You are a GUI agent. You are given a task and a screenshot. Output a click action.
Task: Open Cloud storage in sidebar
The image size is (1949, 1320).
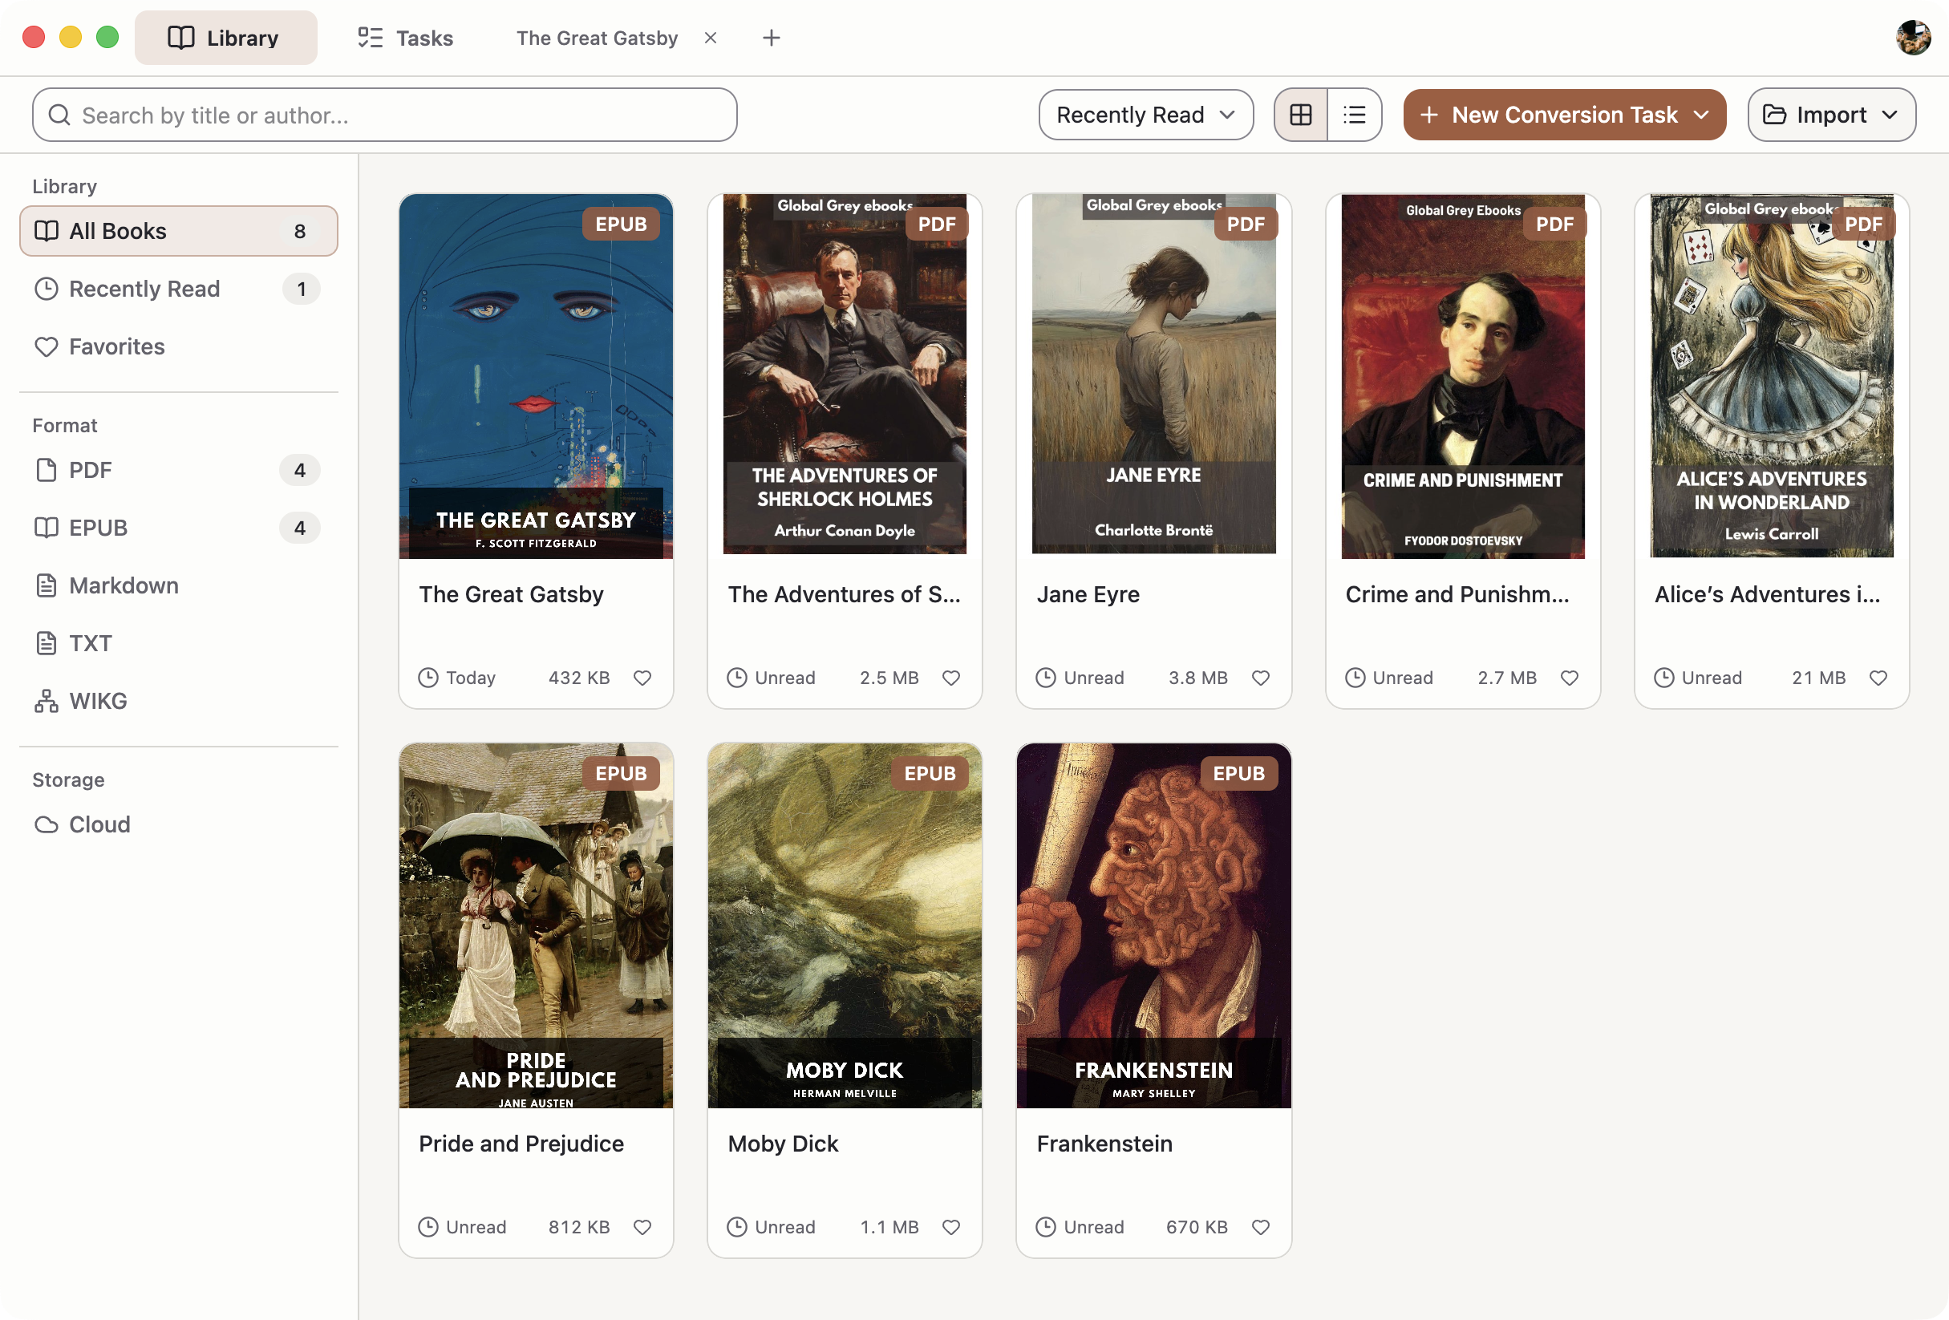click(179, 824)
